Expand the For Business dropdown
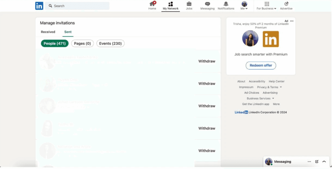This screenshot has height=169, width=332. tap(267, 6)
